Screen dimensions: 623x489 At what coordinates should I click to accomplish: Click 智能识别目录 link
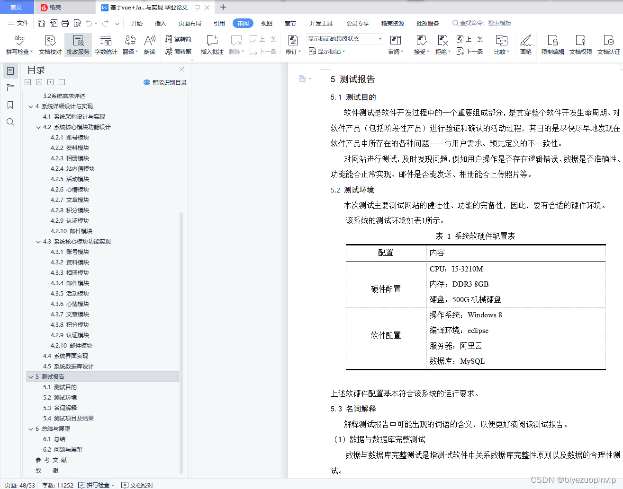(x=165, y=82)
